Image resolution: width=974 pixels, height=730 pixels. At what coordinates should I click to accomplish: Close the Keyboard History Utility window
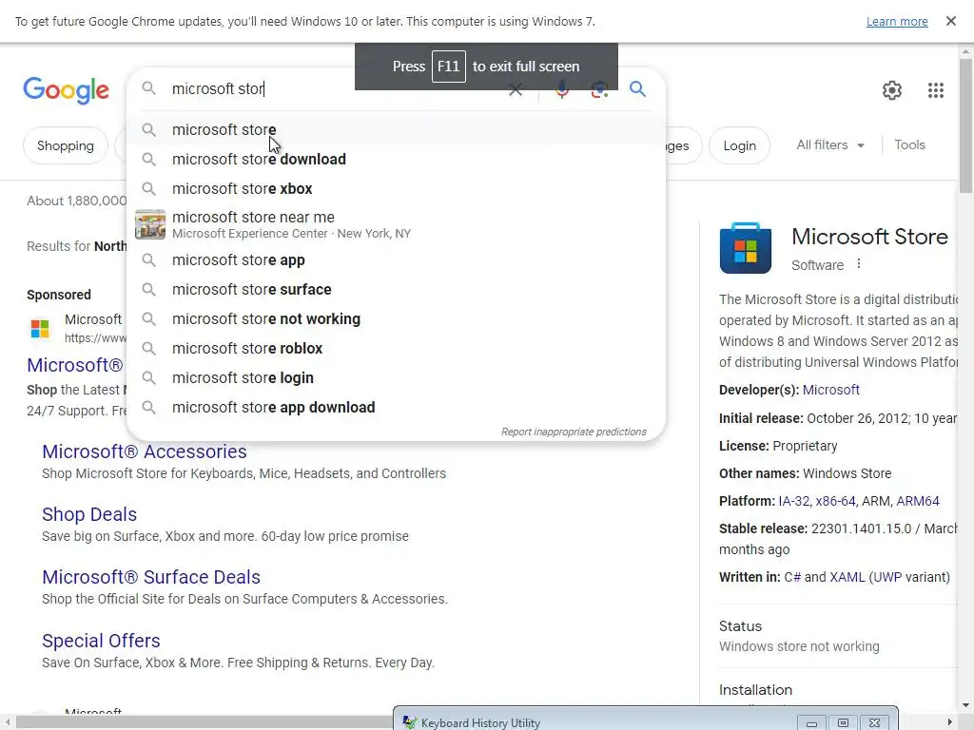point(875,722)
